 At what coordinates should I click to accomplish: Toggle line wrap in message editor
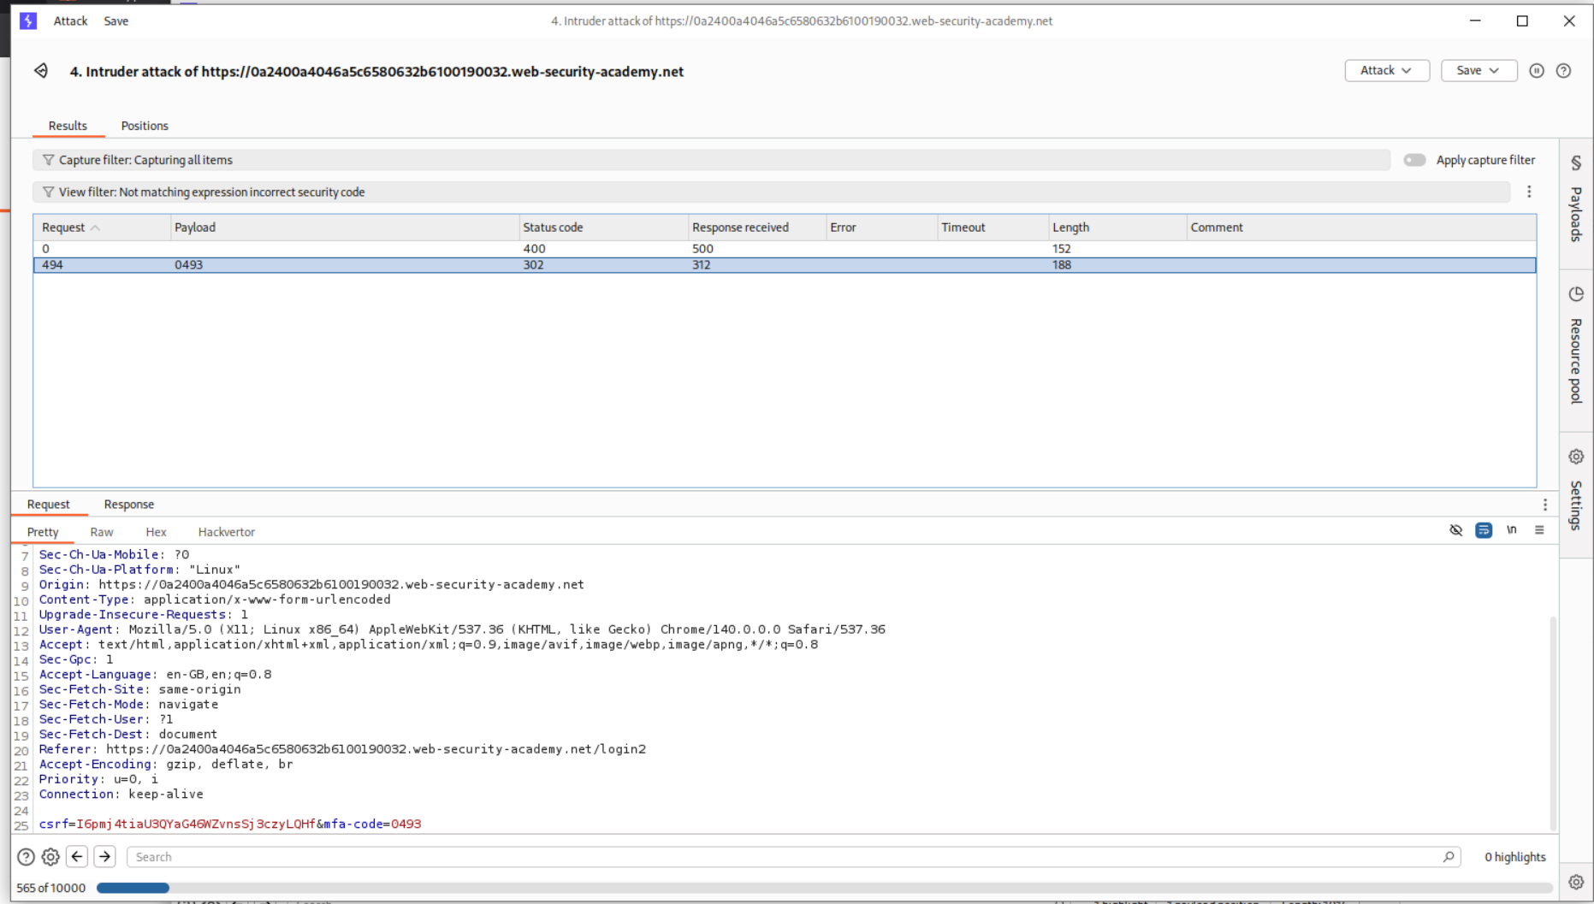(1484, 530)
